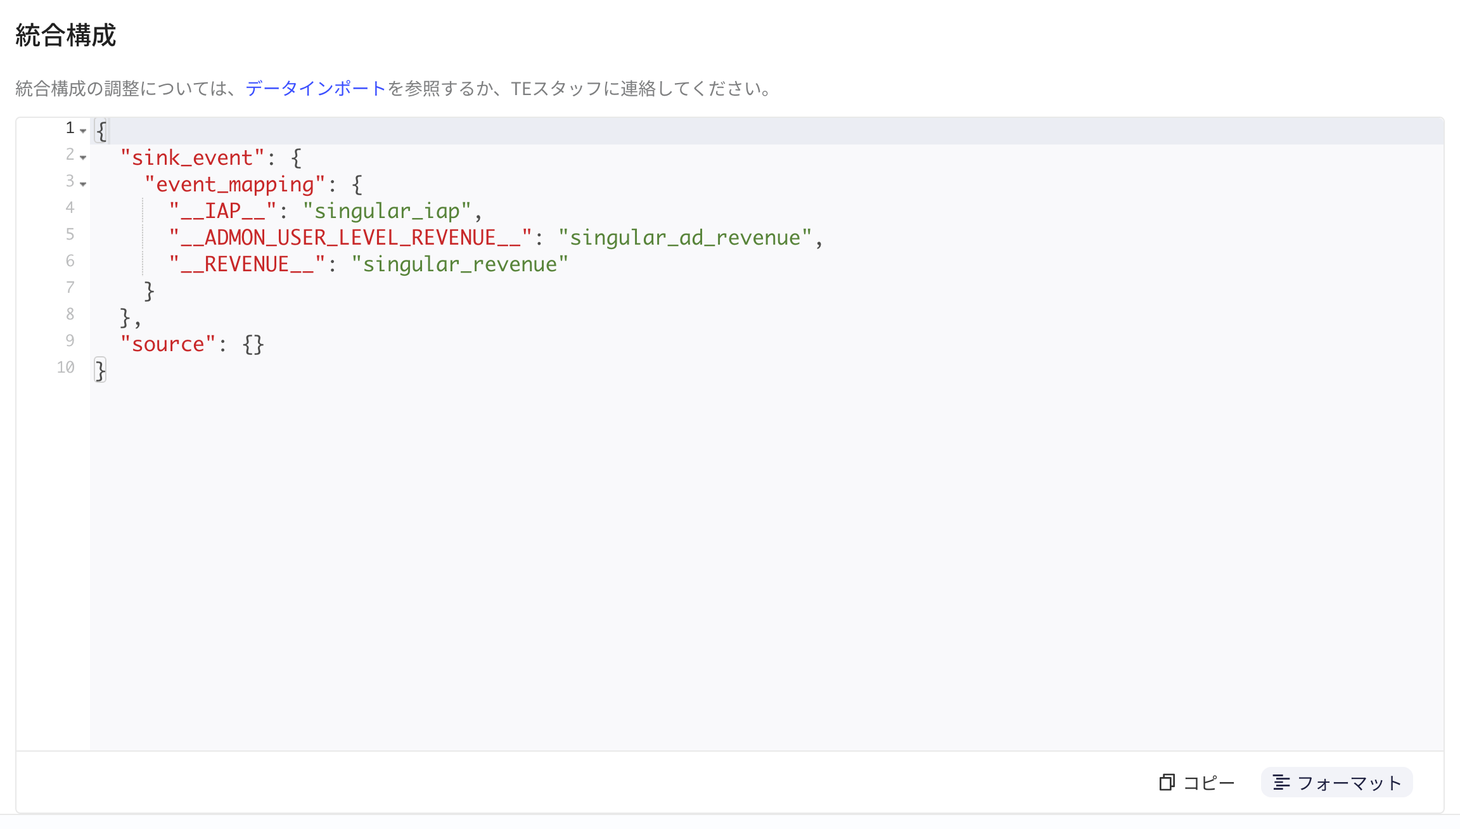Click the line number 5 in the gutter
Screen dimensions: 1460x829
tap(70, 235)
